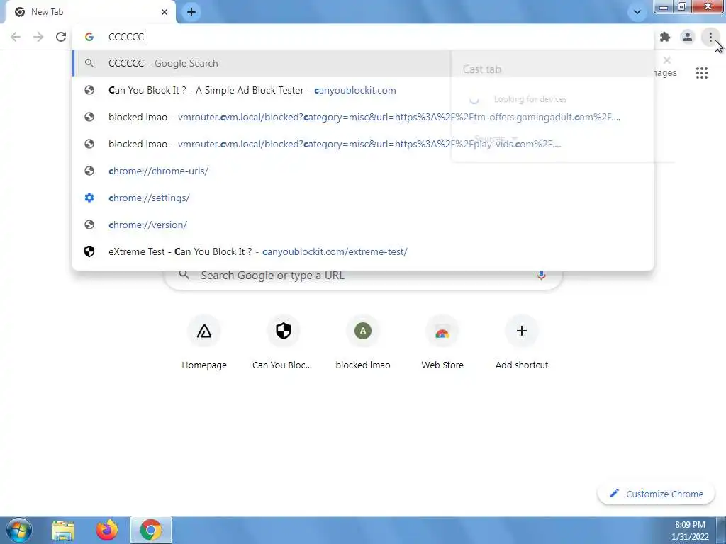726x544 pixels.
Task: Launch Firefox from the taskbar
Action: click(x=107, y=530)
